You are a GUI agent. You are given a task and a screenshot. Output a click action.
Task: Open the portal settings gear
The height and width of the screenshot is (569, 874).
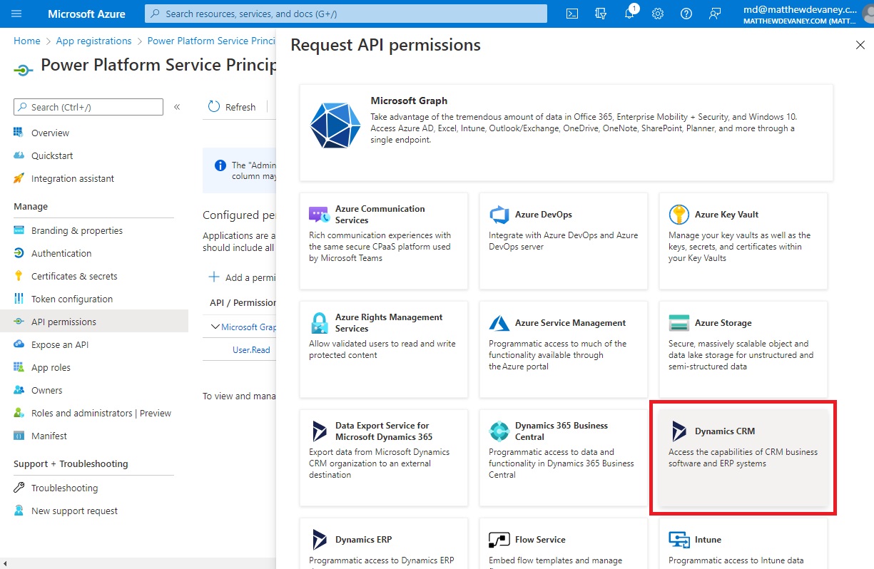[x=657, y=13]
